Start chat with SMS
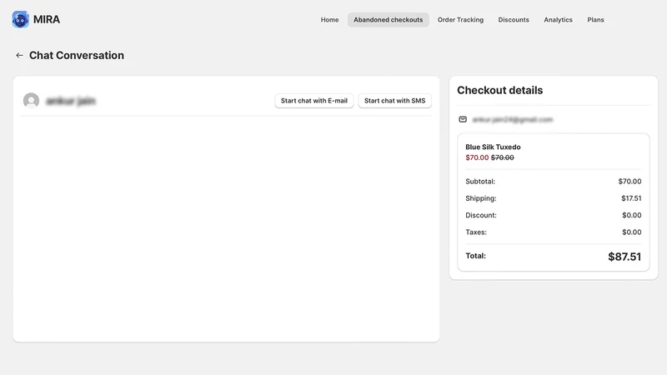 click(394, 101)
